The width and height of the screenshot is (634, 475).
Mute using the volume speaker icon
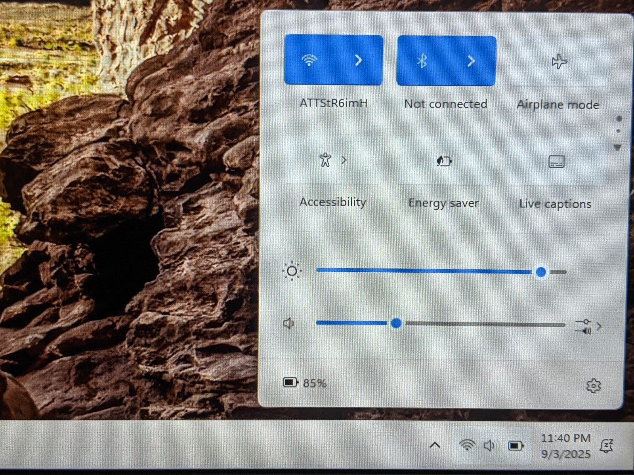[289, 324]
